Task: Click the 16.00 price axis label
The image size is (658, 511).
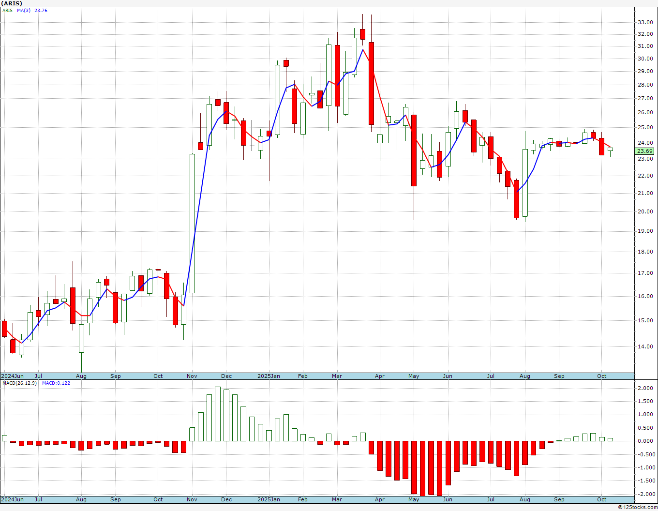Action: click(645, 297)
